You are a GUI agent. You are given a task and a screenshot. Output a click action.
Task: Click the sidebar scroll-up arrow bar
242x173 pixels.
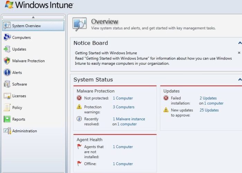point(33,17)
